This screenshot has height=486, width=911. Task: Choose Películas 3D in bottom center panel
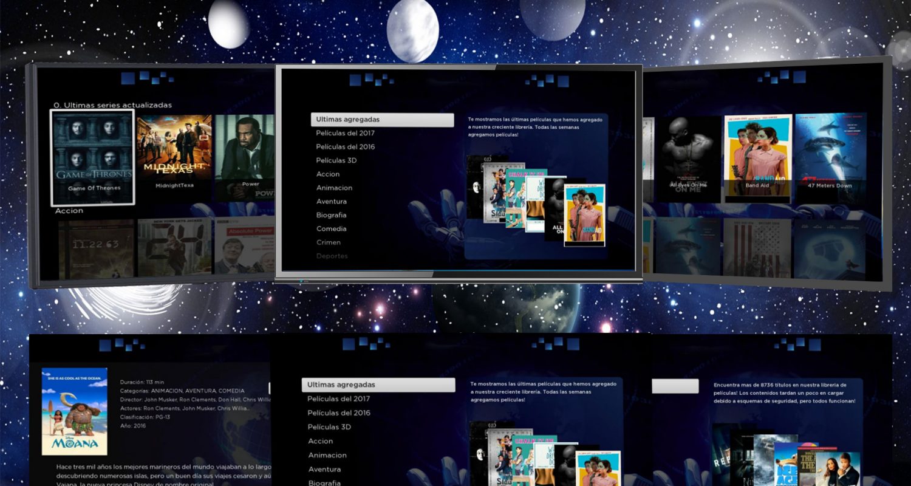329,427
